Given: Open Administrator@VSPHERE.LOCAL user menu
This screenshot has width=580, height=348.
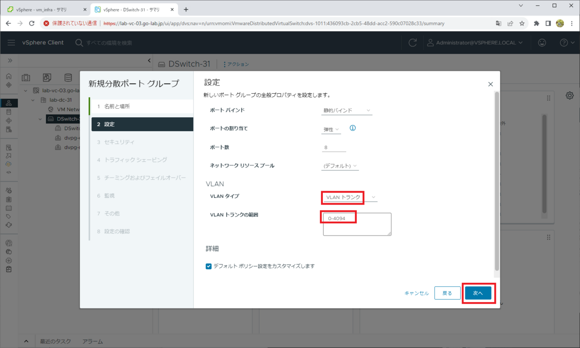Looking at the screenshot, I should click(x=475, y=42).
